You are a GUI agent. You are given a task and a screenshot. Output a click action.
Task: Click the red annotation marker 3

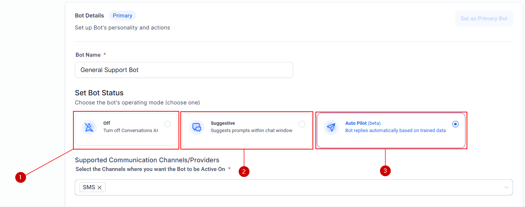click(x=385, y=171)
